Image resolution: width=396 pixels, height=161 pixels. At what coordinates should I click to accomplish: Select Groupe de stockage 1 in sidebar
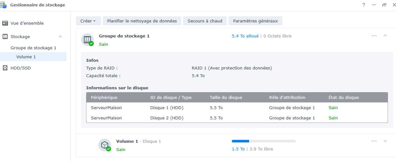click(33, 48)
